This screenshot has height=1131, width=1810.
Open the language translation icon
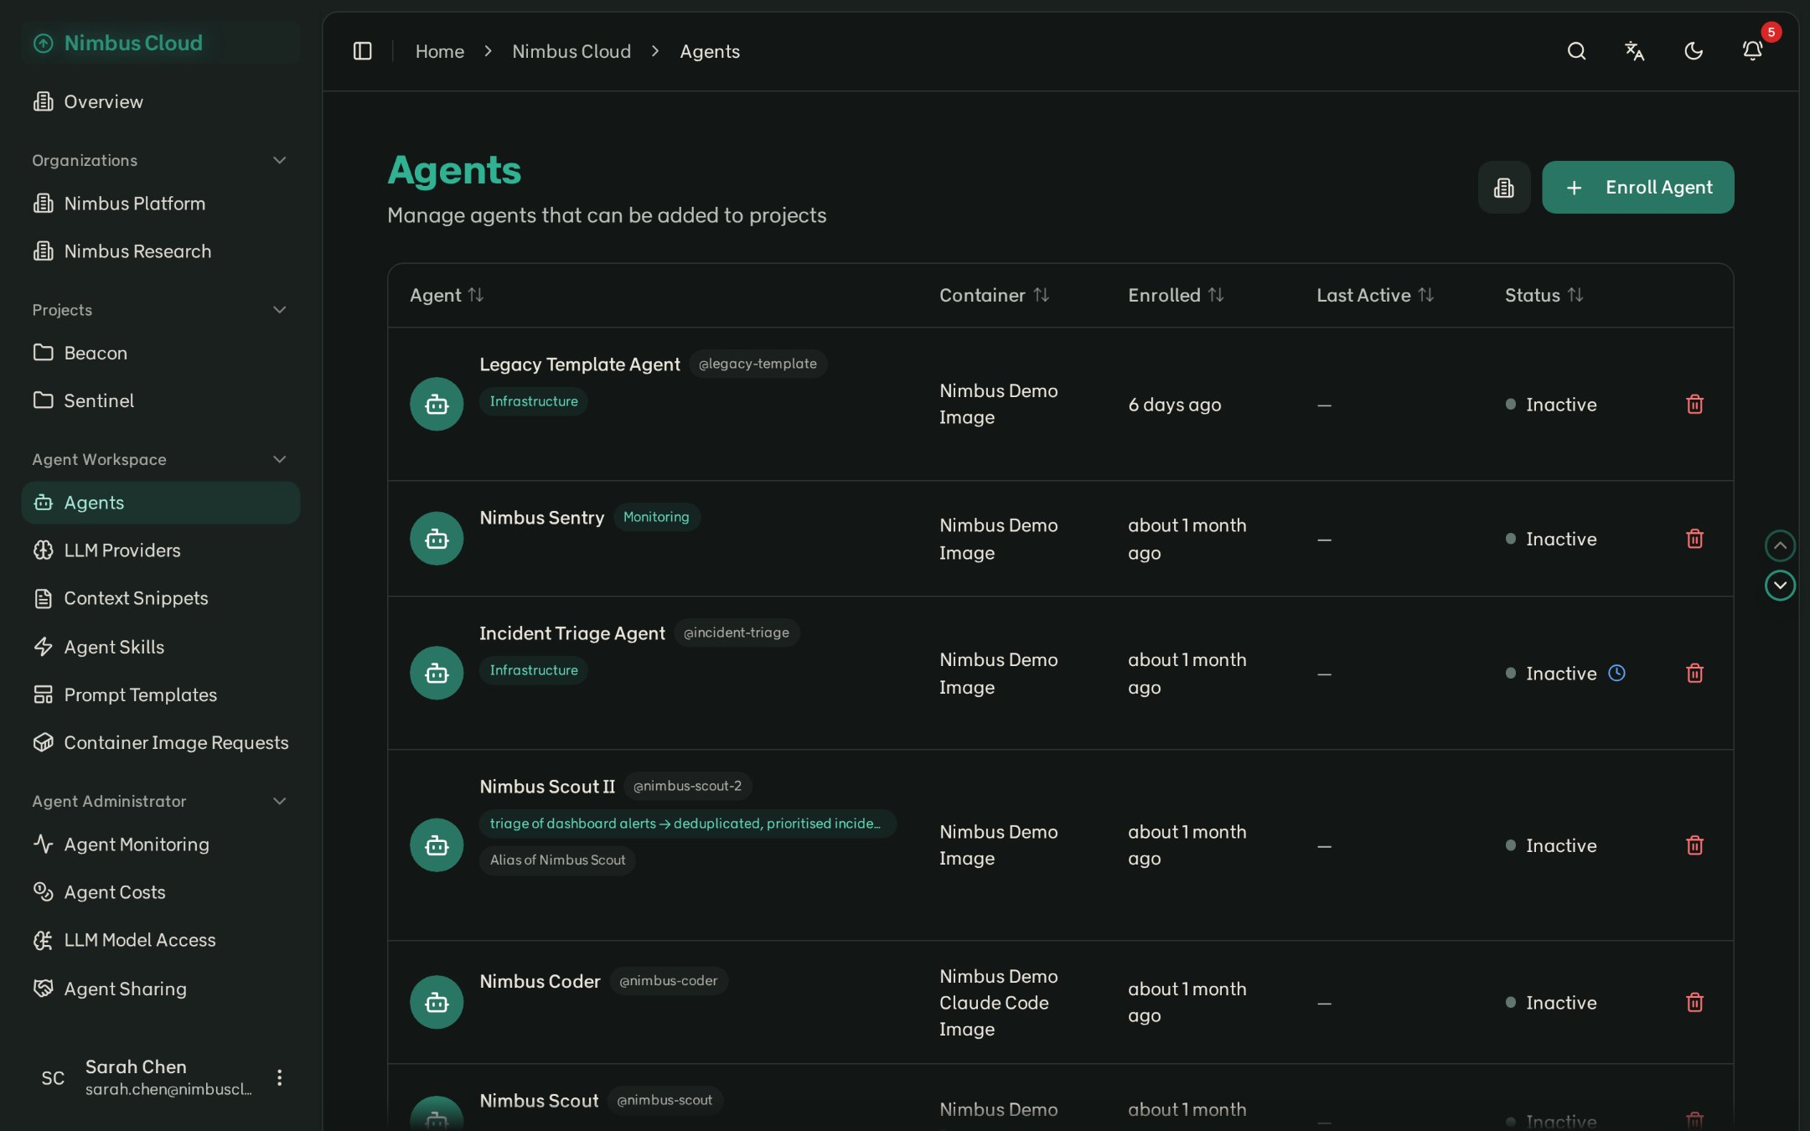(x=1634, y=51)
